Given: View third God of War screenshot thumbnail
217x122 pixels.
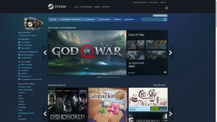Looking at the screenshot, I should pyautogui.click(x=136, y=55).
